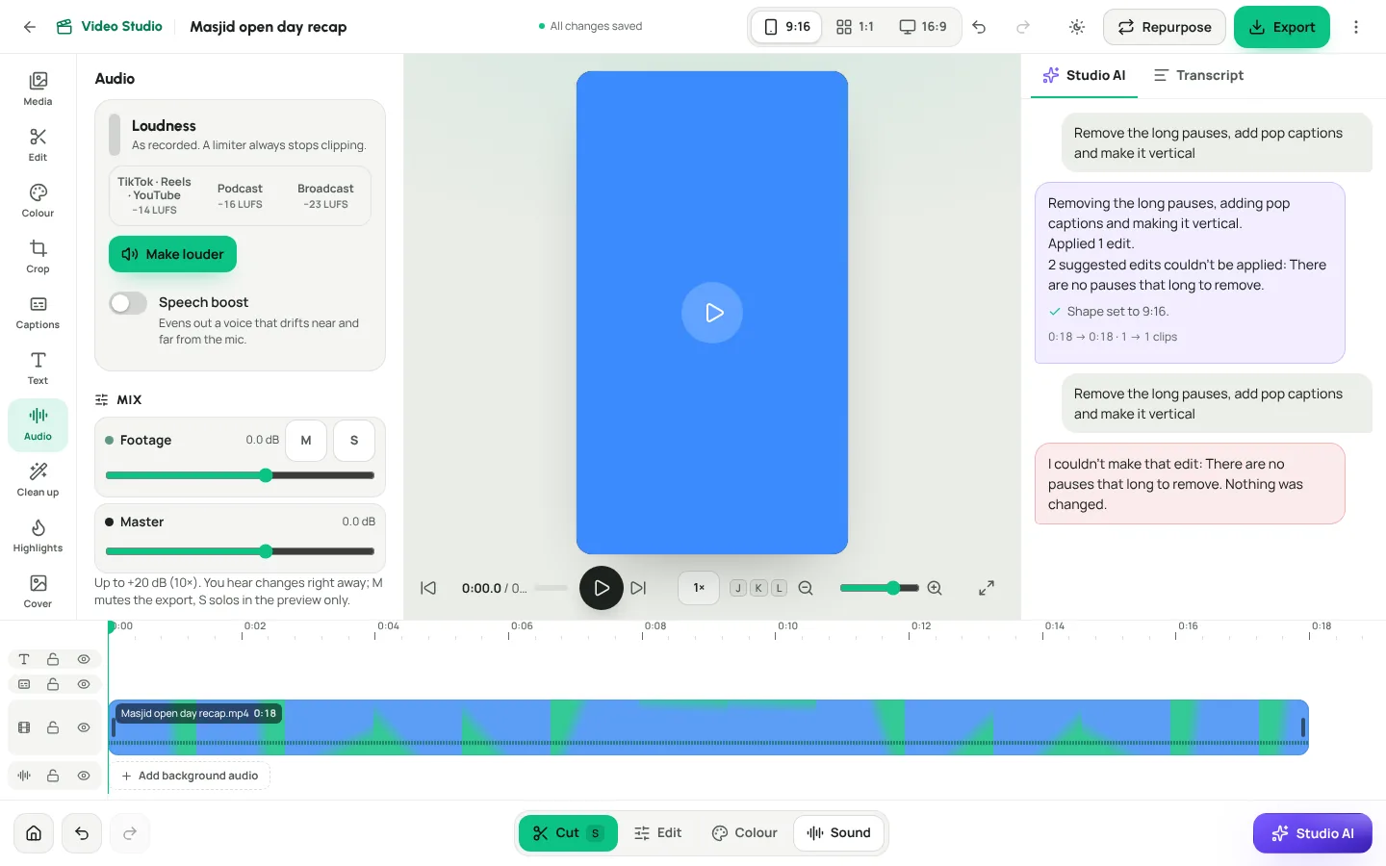Screen dimensions: 1386x866
Task: Select 9:16 aspect ratio
Action: point(786,27)
